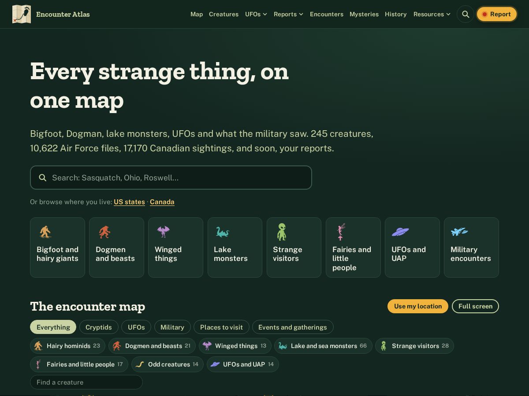The width and height of the screenshot is (529, 396).
Task: Expand the Reports dropdown in the navigation
Action: pos(288,14)
